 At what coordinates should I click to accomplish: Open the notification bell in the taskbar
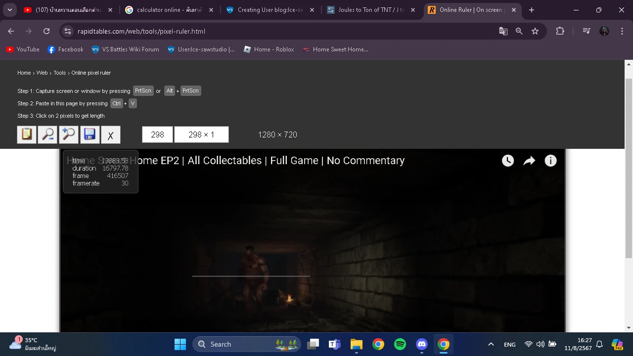[599, 344]
